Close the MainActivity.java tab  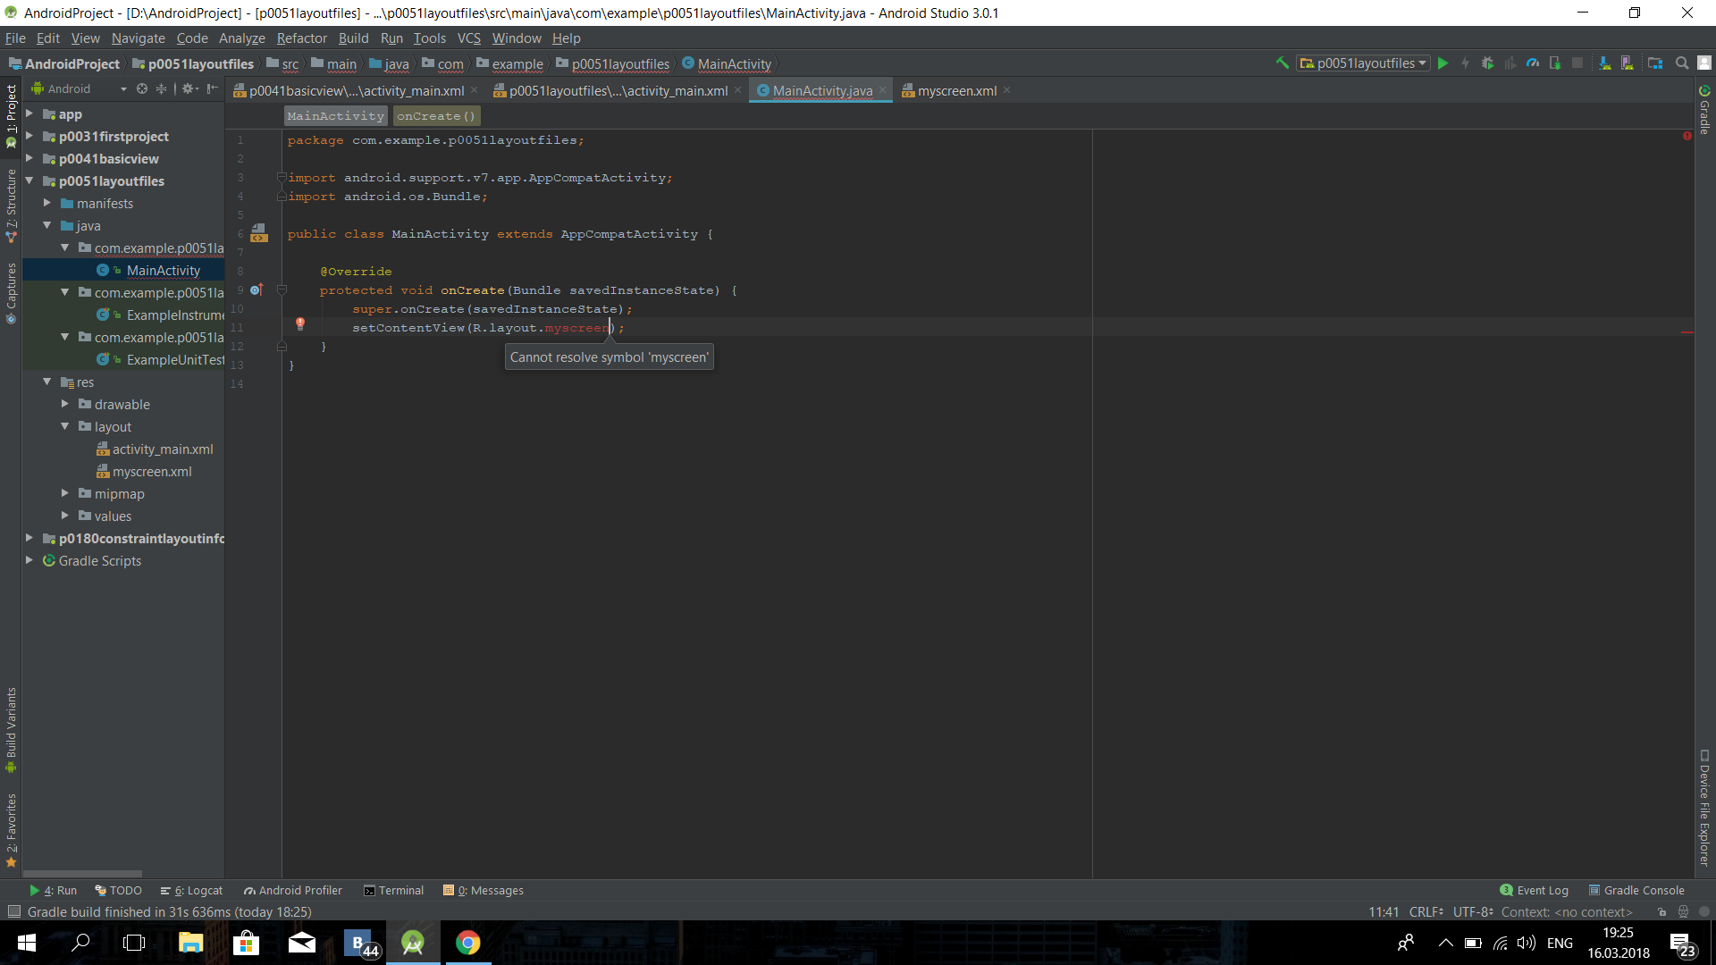(882, 90)
